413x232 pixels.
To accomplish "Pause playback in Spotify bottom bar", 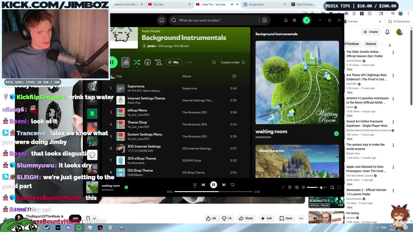I will click(214, 185).
